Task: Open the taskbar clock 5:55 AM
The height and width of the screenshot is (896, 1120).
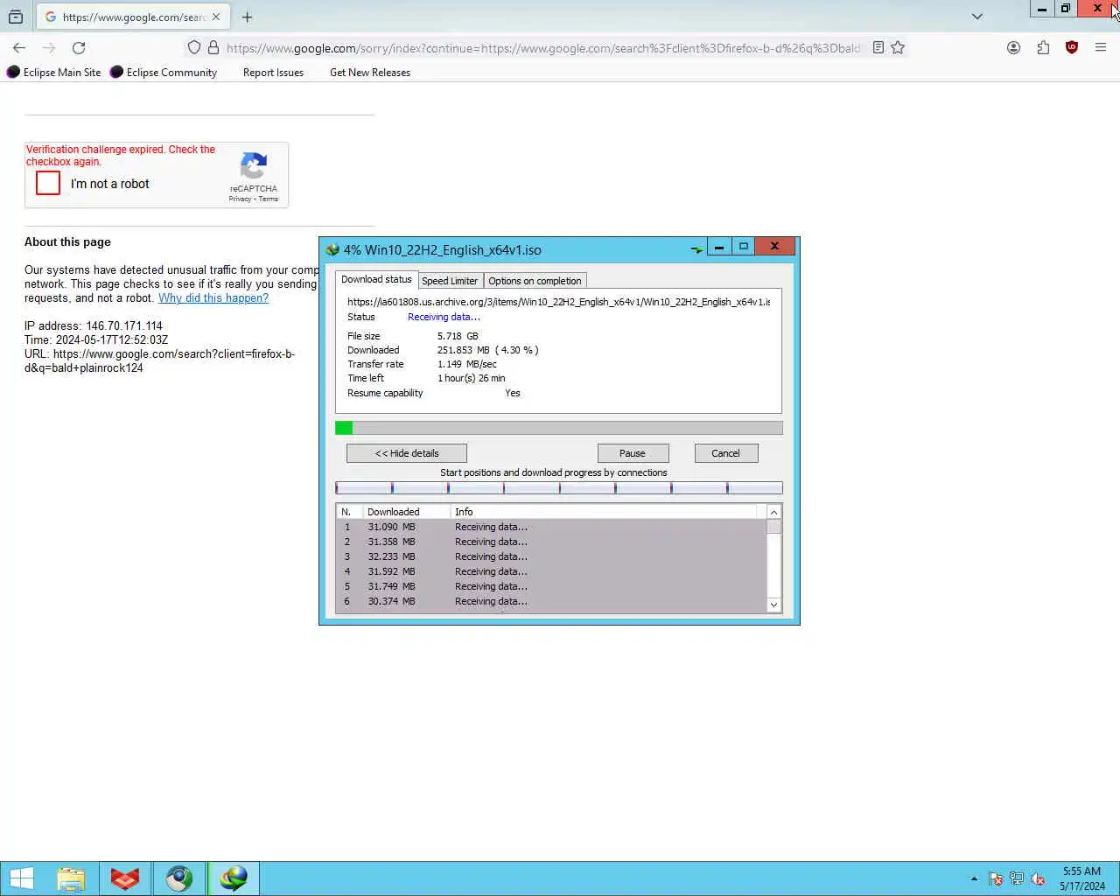Action: (x=1082, y=878)
